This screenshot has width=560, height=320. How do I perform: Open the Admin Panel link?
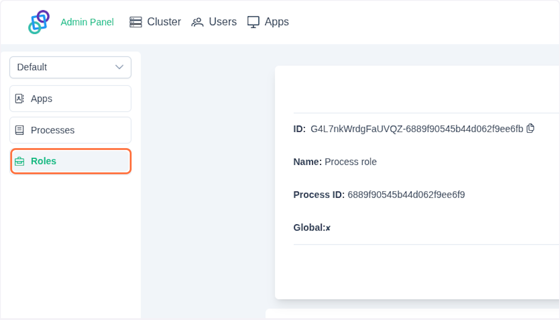[87, 22]
